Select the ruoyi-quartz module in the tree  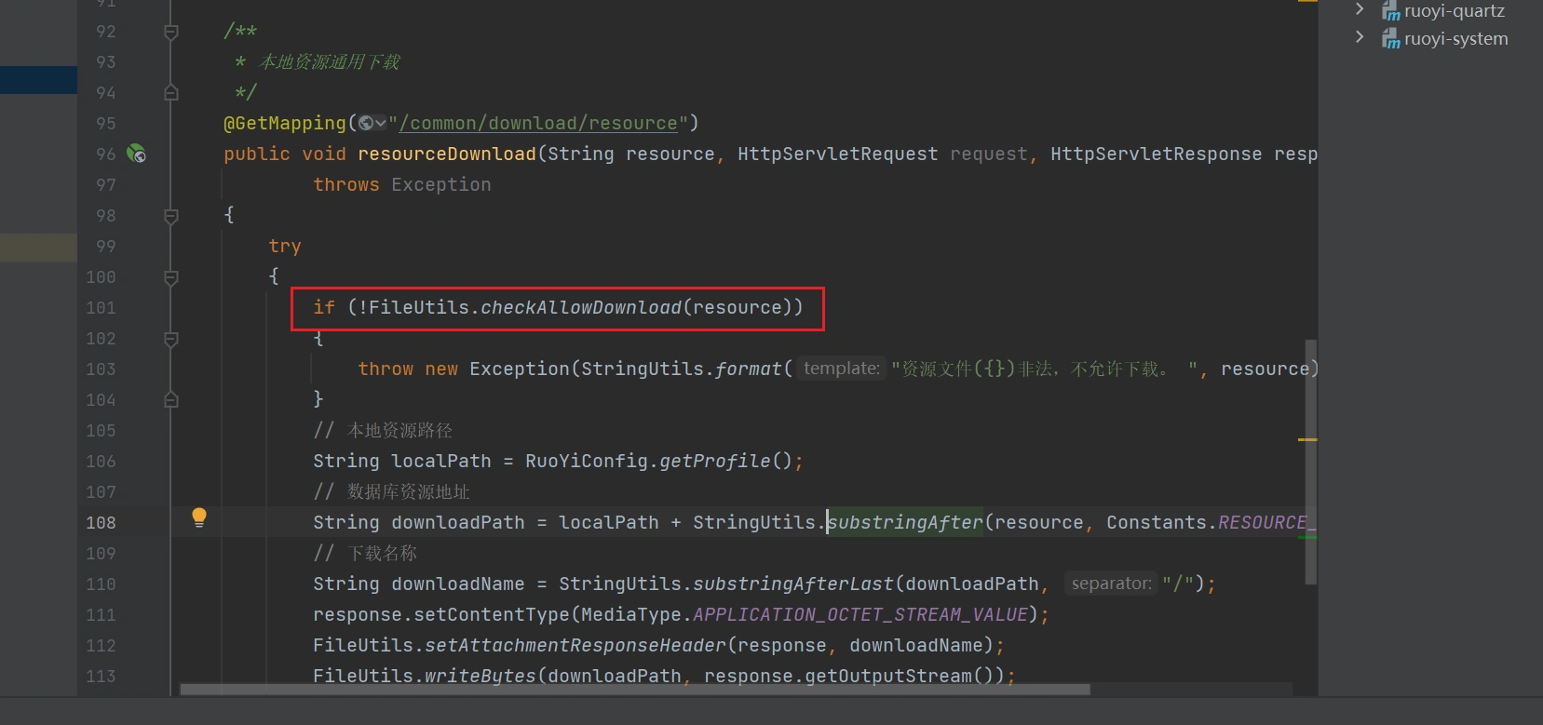pyautogui.click(x=1454, y=11)
